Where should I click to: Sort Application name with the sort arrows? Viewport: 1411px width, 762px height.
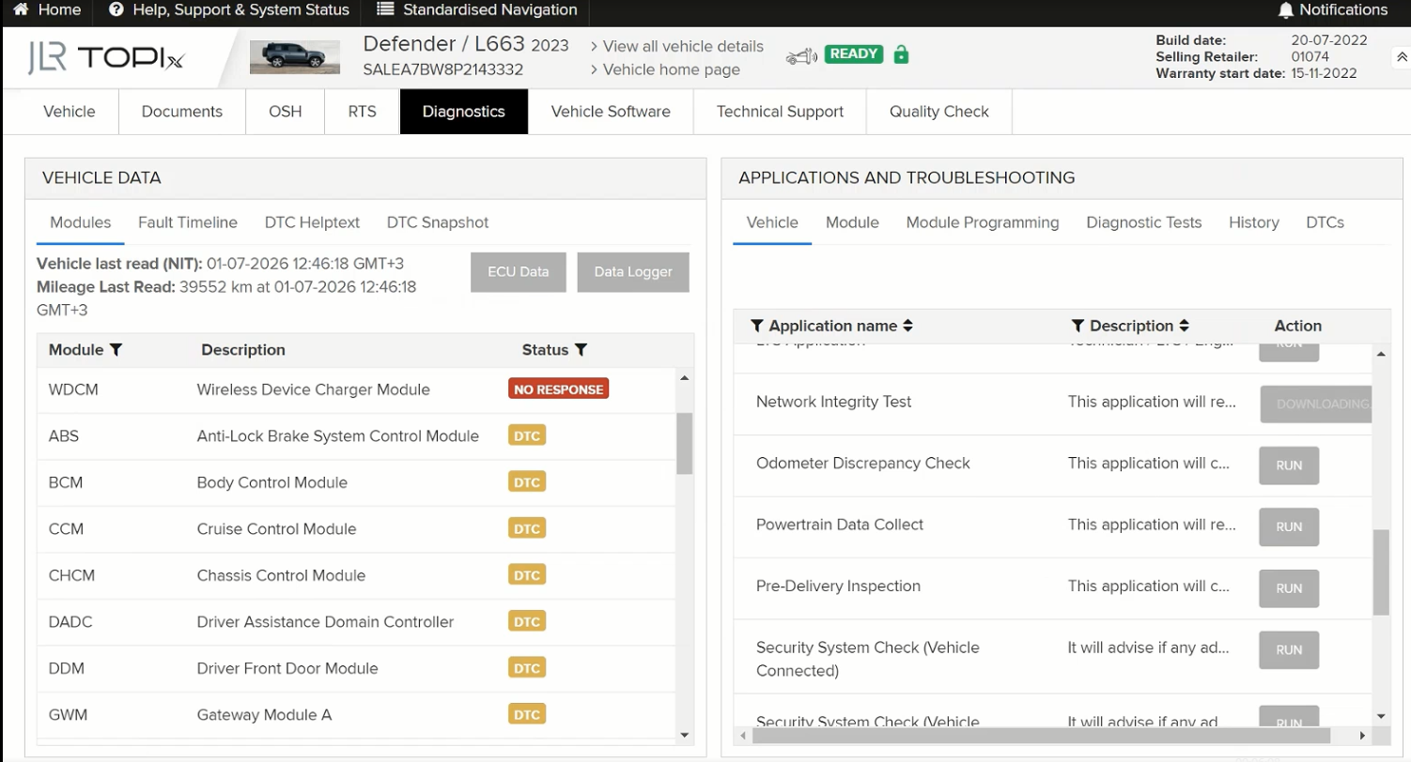point(907,326)
